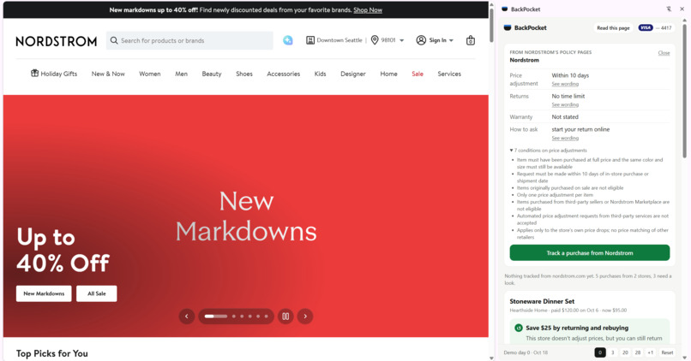This screenshot has width=691, height=361.
Task: Click the 'No time limit' value
Action: [568, 96]
